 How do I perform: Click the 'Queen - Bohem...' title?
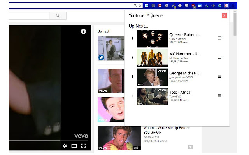pyautogui.click(x=184, y=34)
